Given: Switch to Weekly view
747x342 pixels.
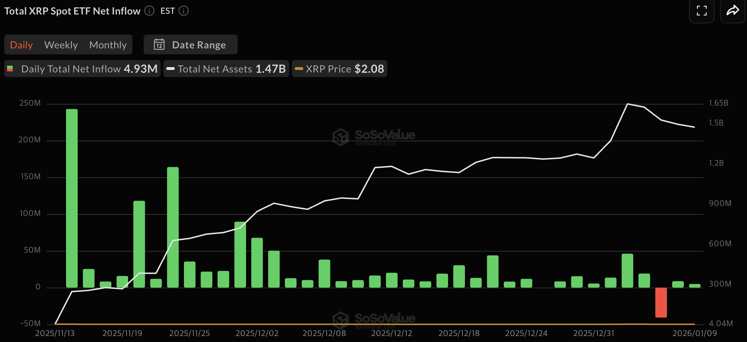Looking at the screenshot, I should pyautogui.click(x=61, y=45).
